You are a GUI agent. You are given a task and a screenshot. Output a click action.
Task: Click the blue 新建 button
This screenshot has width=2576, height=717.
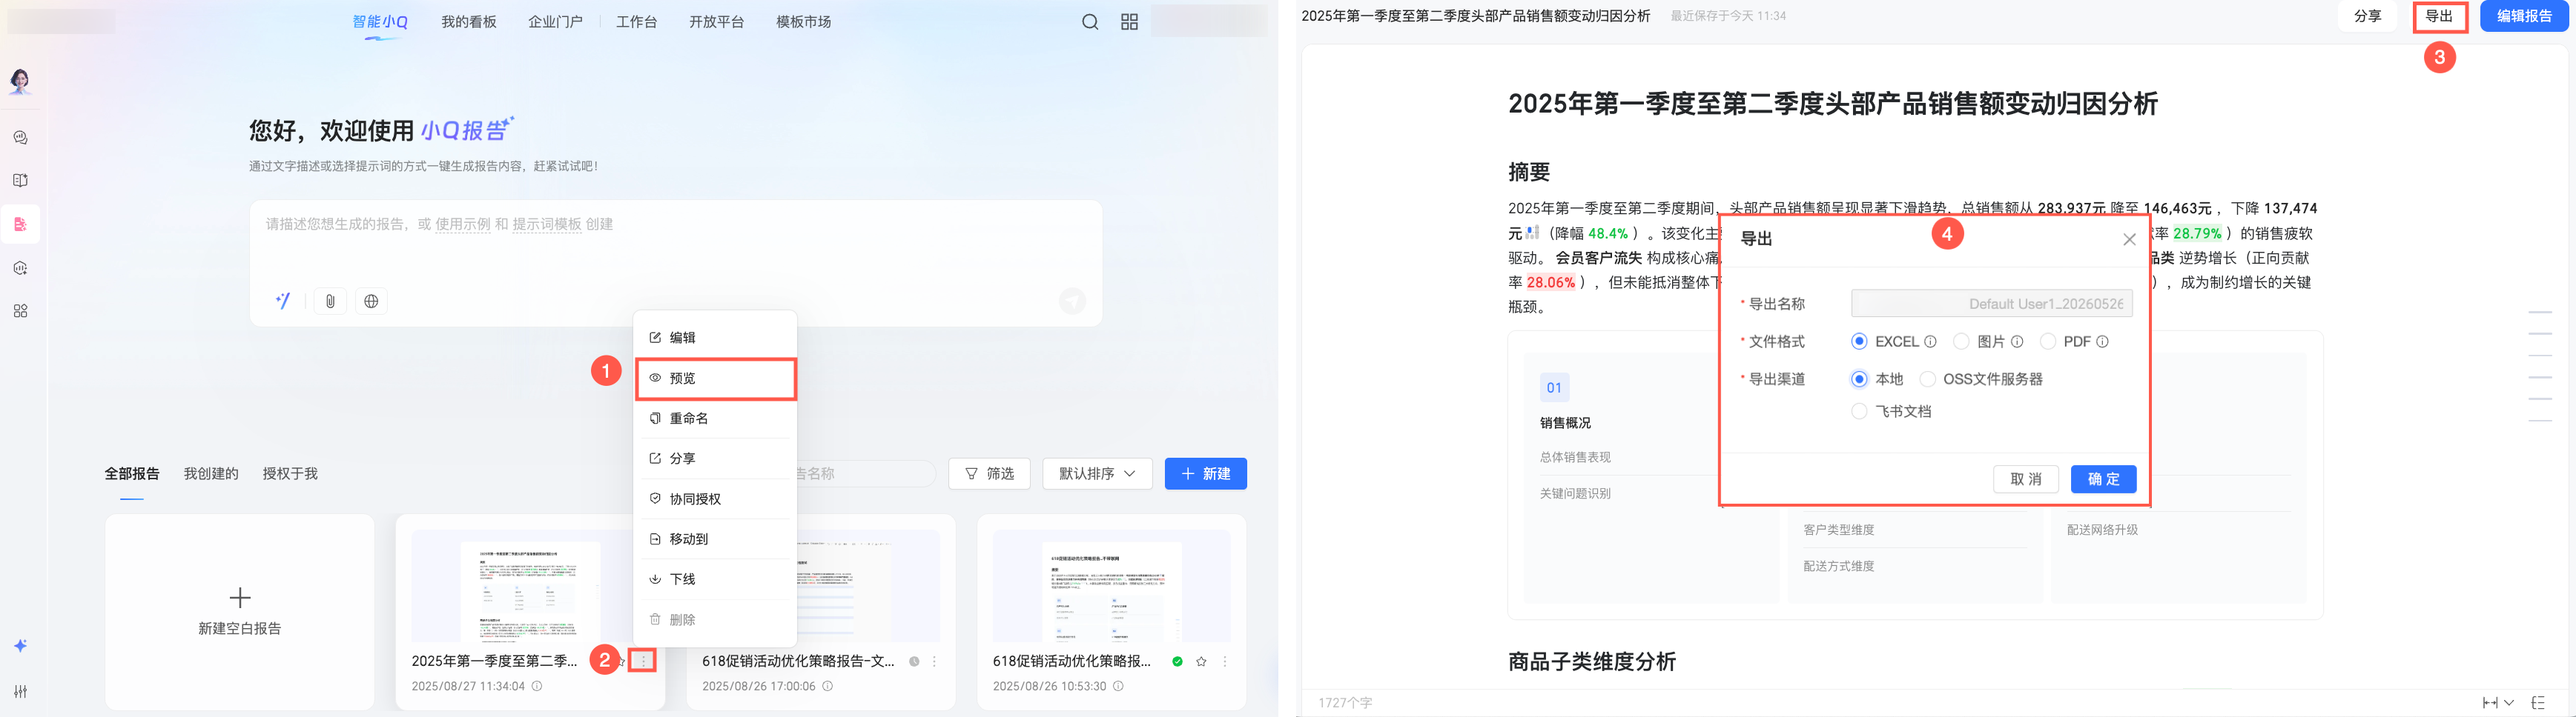click(1205, 473)
